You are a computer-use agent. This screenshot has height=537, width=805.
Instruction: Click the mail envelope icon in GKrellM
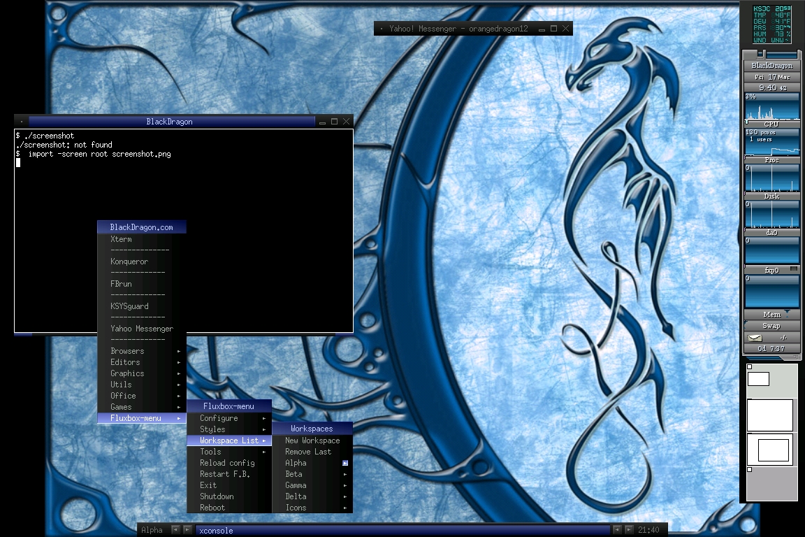click(755, 338)
